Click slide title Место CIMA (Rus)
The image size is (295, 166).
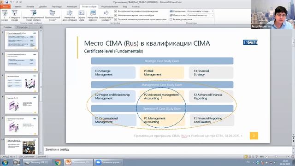point(147,43)
